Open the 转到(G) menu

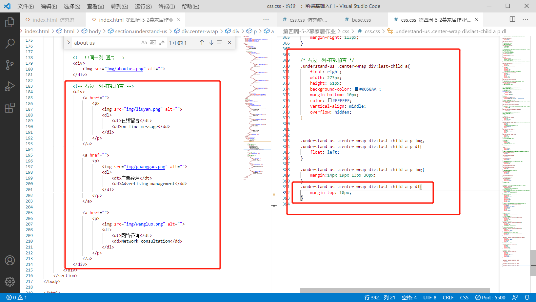point(119,6)
